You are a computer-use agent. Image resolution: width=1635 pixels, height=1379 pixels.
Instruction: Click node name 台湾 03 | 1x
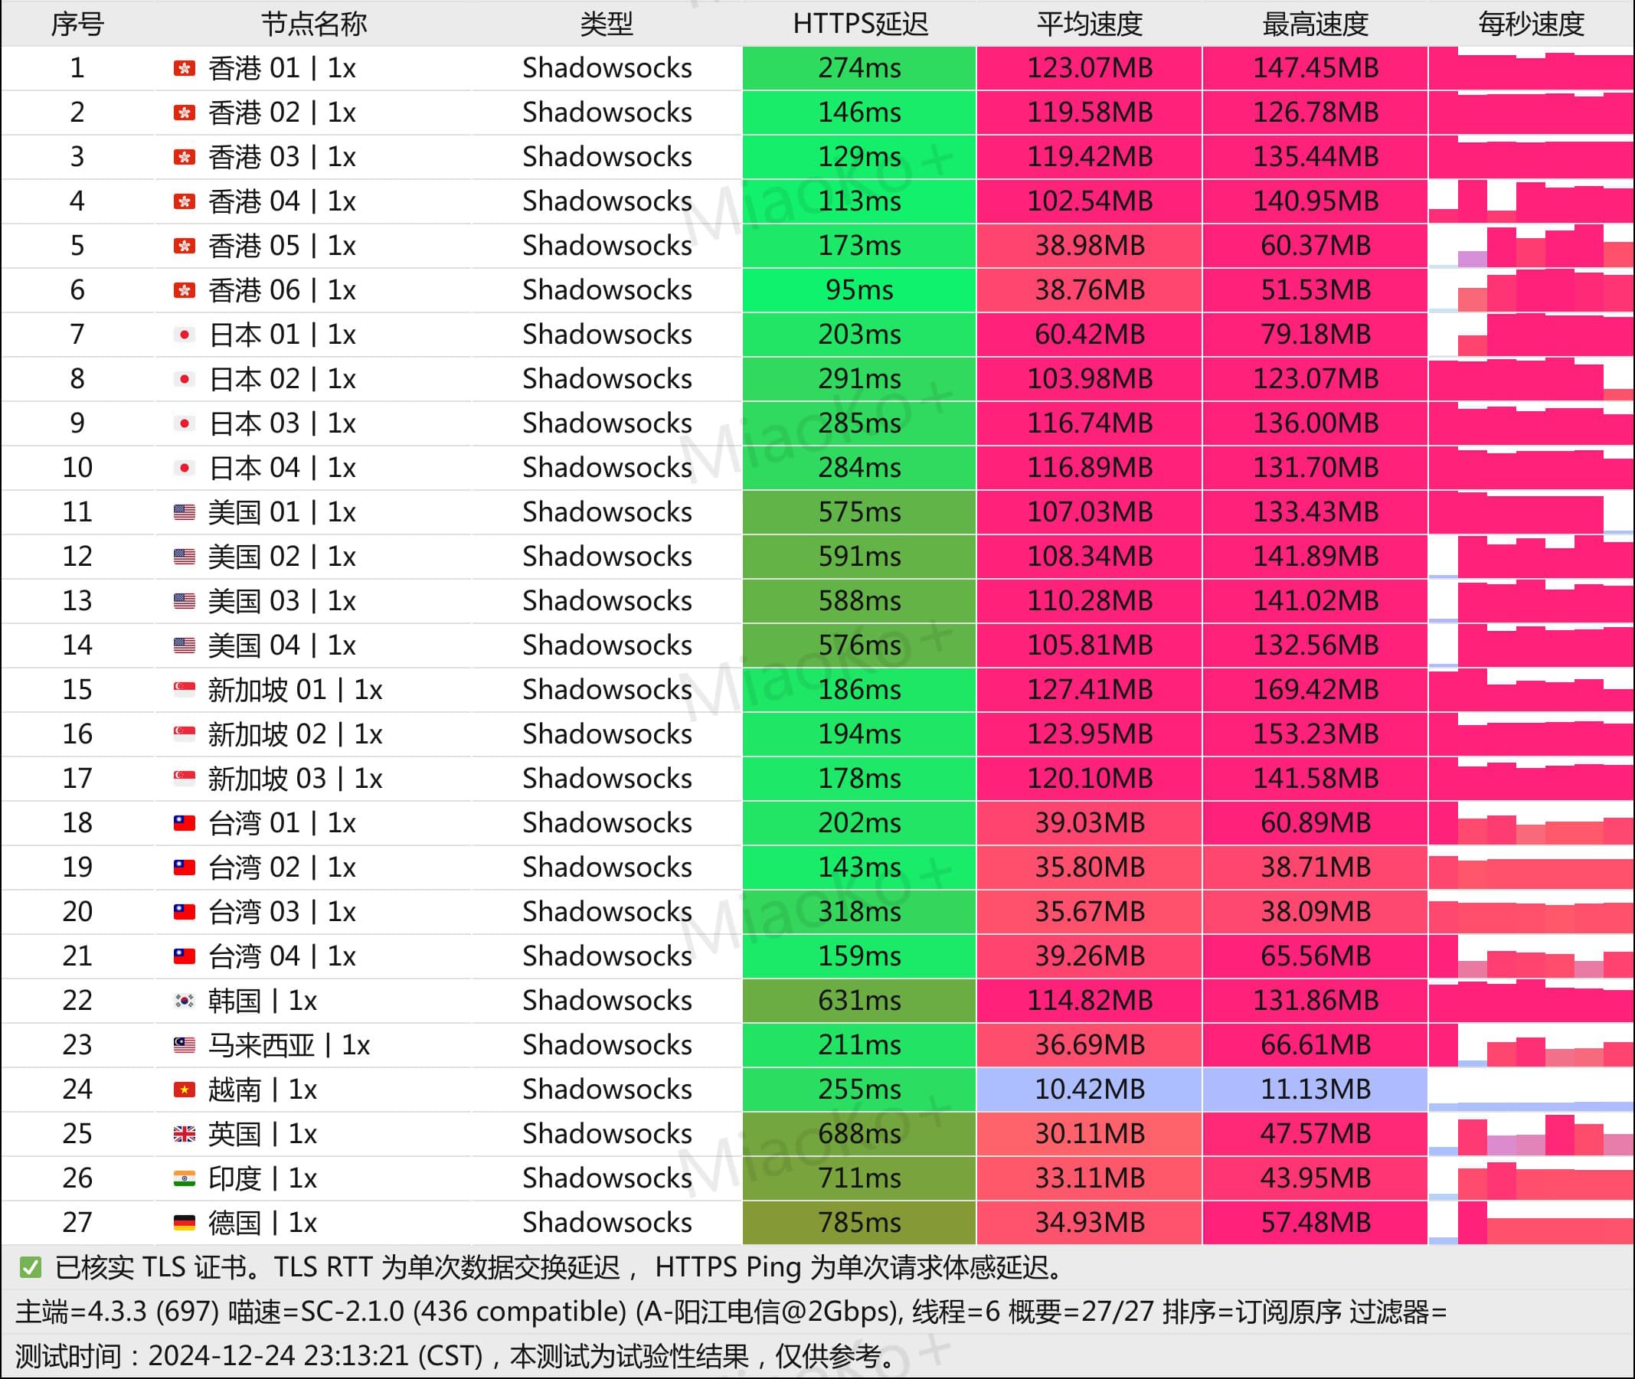coord(282,911)
